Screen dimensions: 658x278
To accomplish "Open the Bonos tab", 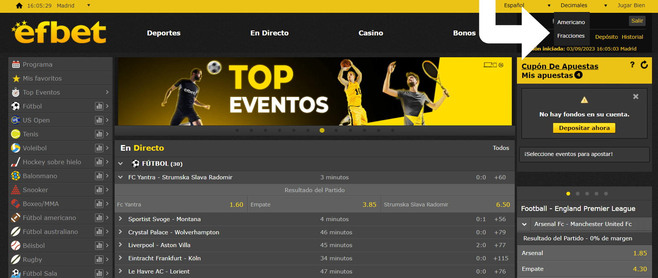I will [464, 33].
